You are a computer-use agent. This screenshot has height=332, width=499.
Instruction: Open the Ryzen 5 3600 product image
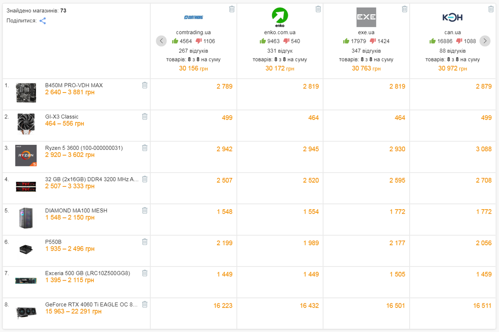click(x=26, y=155)
